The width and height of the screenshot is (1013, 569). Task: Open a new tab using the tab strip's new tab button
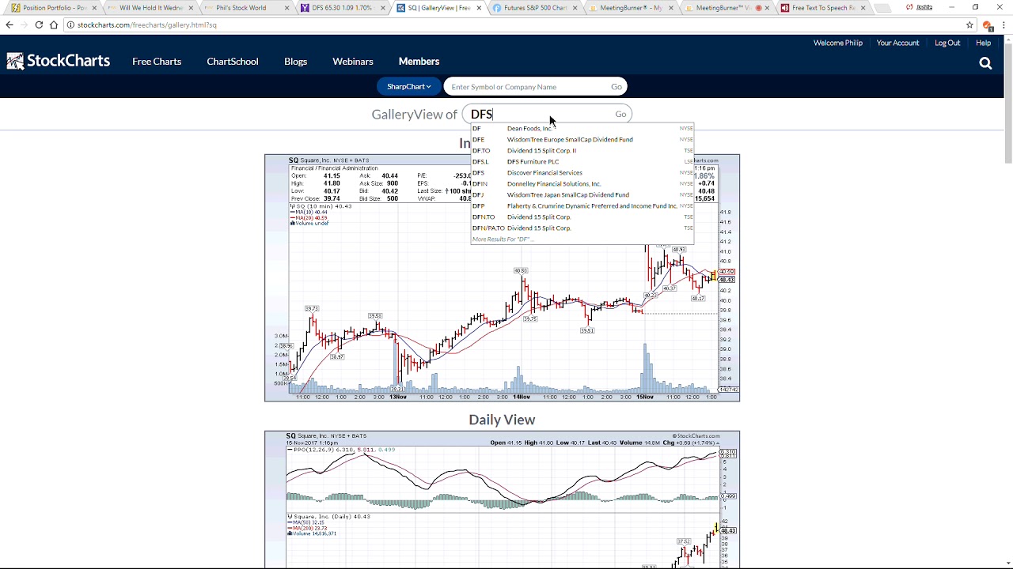click(884, 8)
